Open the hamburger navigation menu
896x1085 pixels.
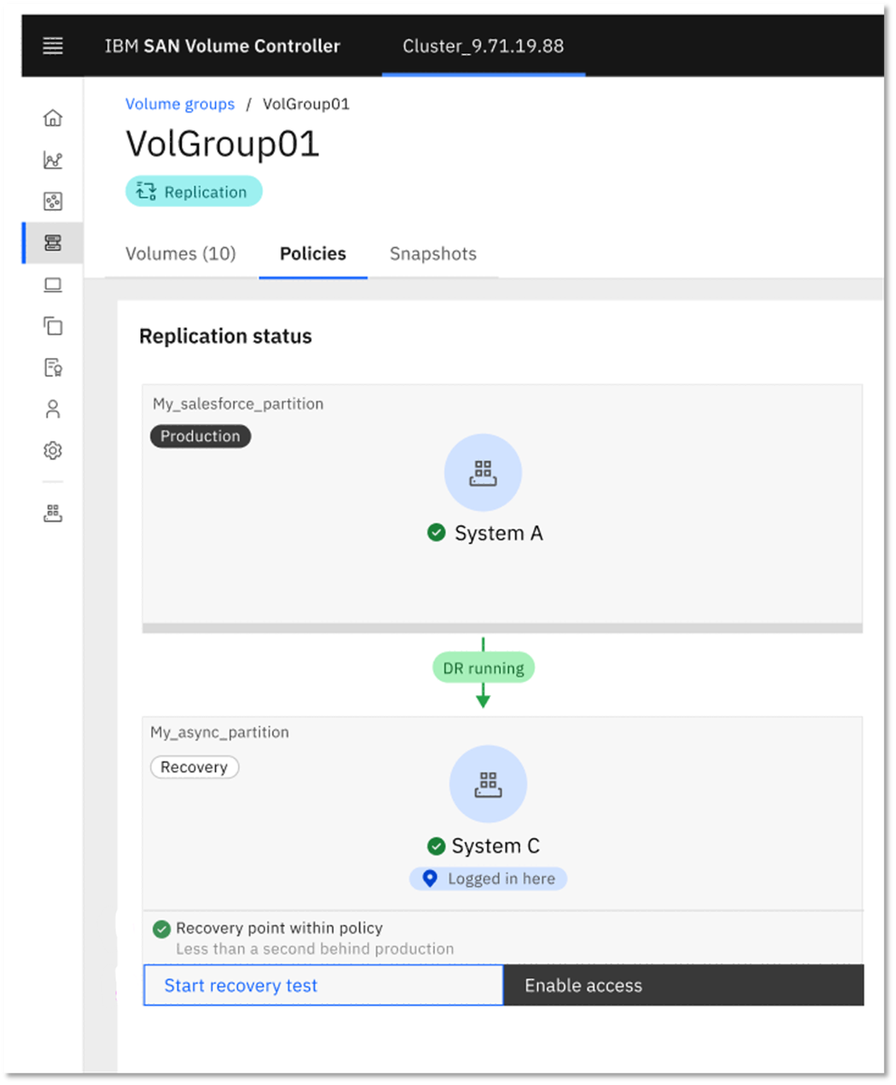pos(52,45)
